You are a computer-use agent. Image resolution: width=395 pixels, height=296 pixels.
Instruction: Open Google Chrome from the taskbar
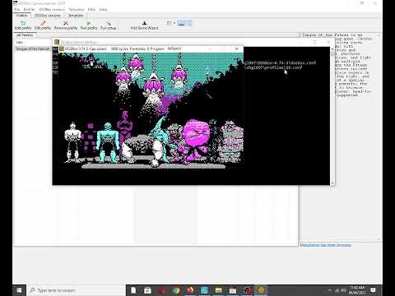tap(176, 290)
